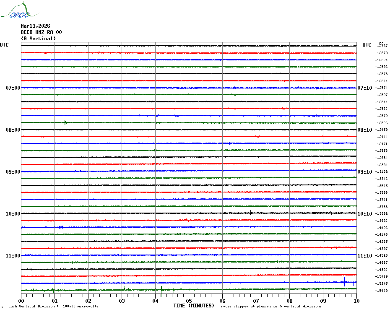Click minute 05 on the bottom axis

tap(189, 301)
